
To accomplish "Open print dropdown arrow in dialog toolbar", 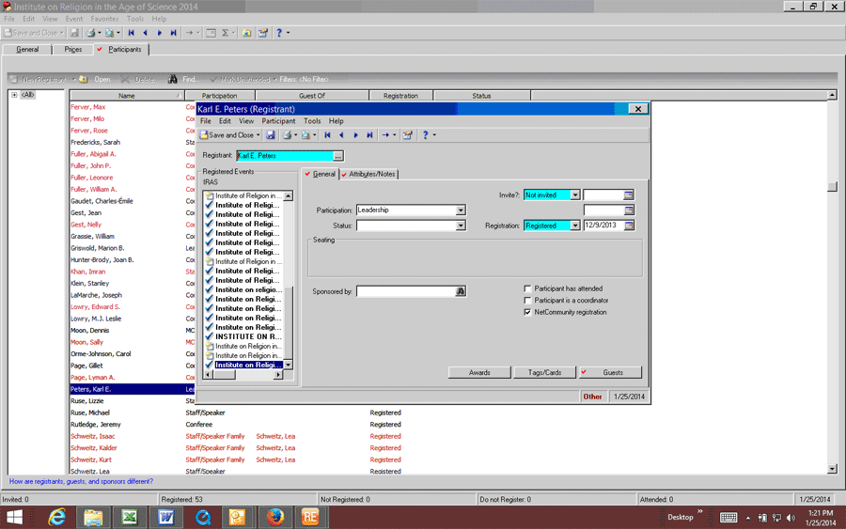I will (296, 135).
